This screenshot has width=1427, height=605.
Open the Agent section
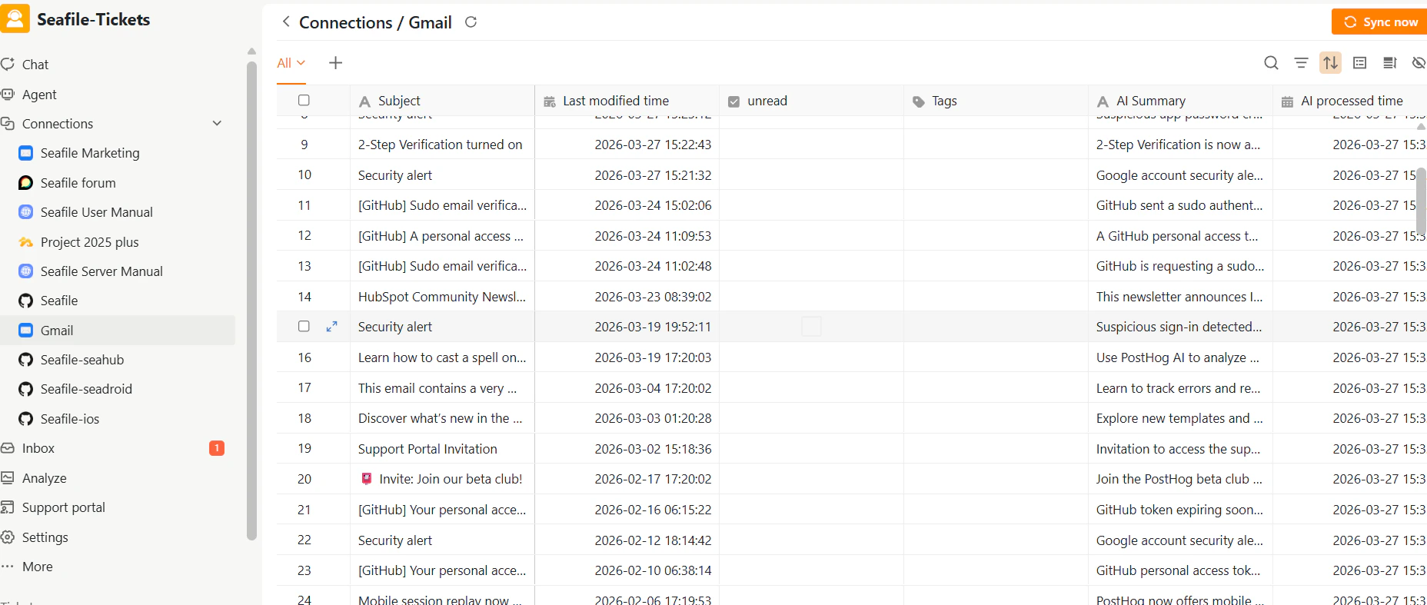pyautogui.click(x=39, y=95)
